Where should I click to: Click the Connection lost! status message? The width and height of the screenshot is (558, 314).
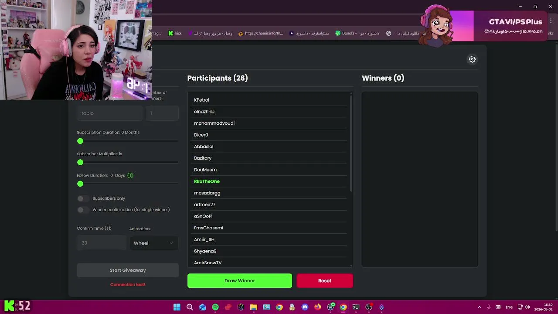click(128, 285)
